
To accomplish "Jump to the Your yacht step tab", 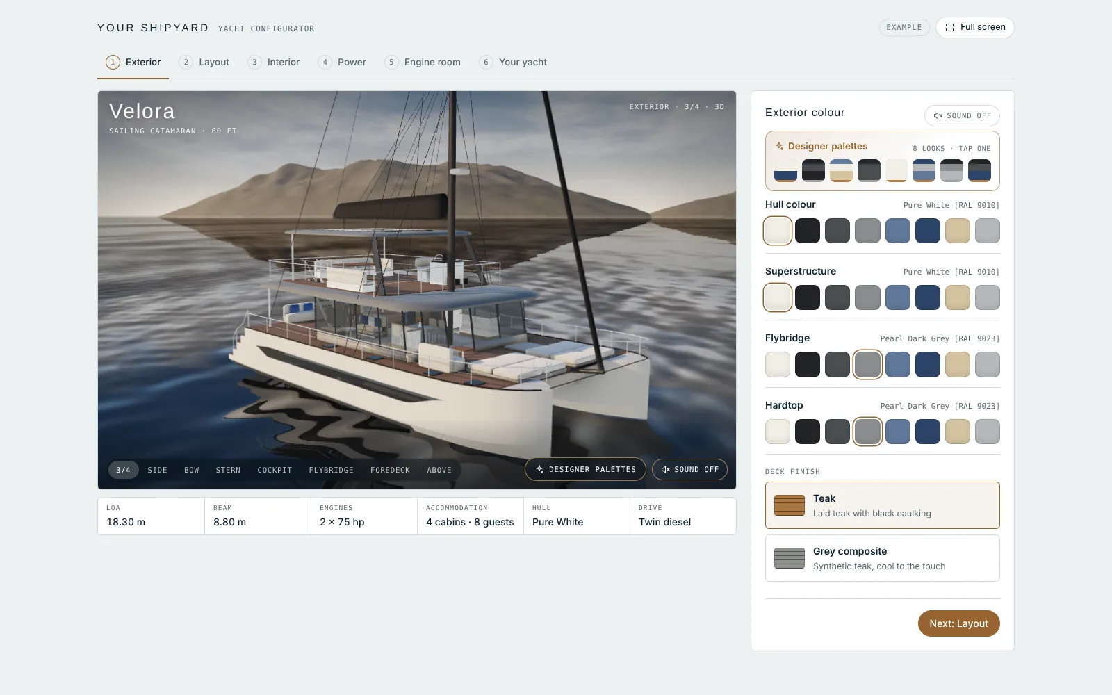I will (514, 62).
